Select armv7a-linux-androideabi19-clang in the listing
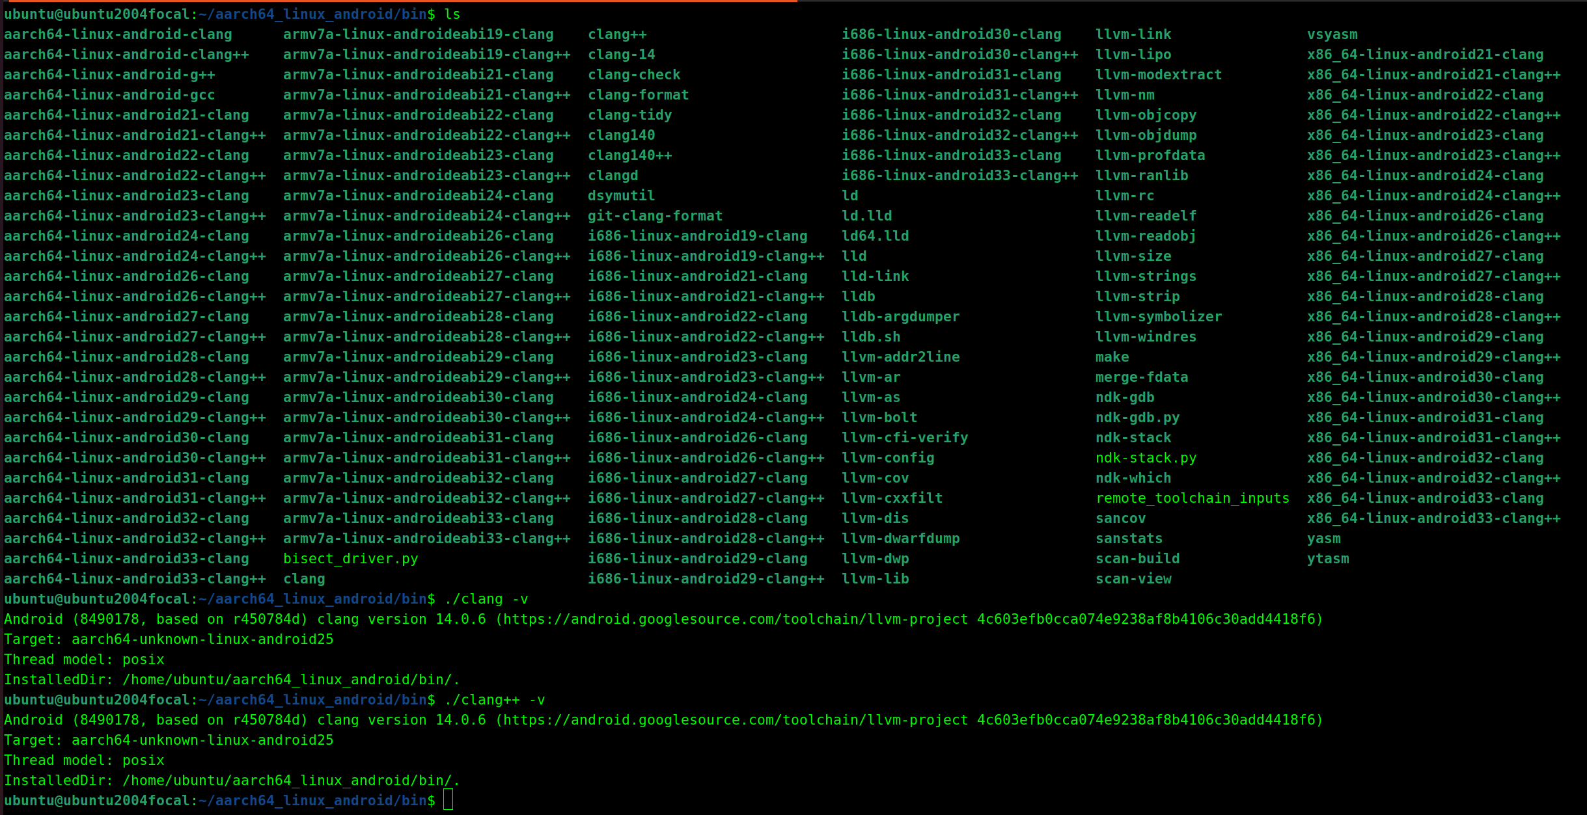This screenshot has height=815, width=1587. (x=418, y=34)
